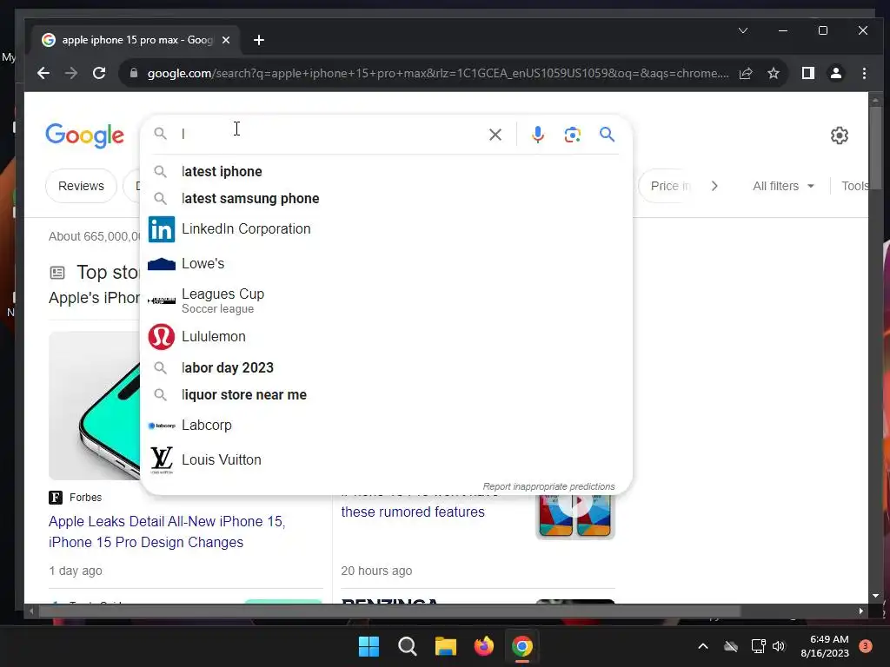This screenshot has height=667, width=890.
Task: Click the Chrome back arrow
Action: tap(43, 73)
